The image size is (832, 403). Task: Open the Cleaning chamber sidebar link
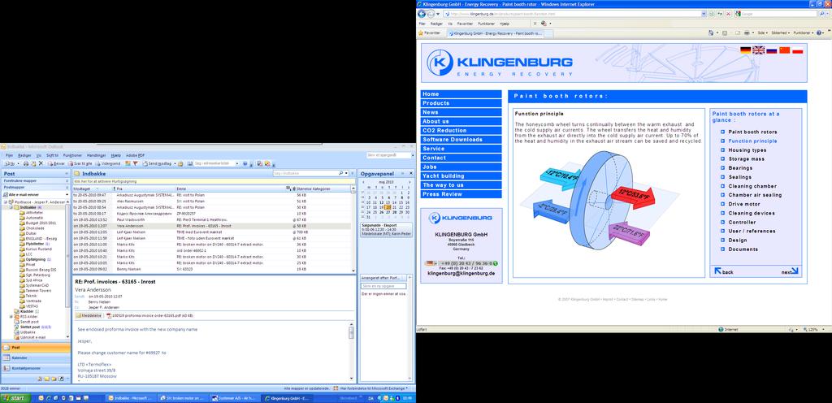click(752, 186)
